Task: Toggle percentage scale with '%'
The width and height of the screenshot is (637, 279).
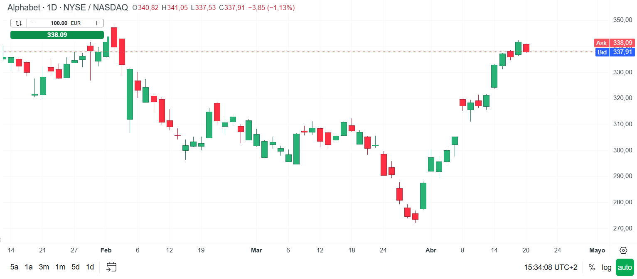Action: click(x=591, y=267)
